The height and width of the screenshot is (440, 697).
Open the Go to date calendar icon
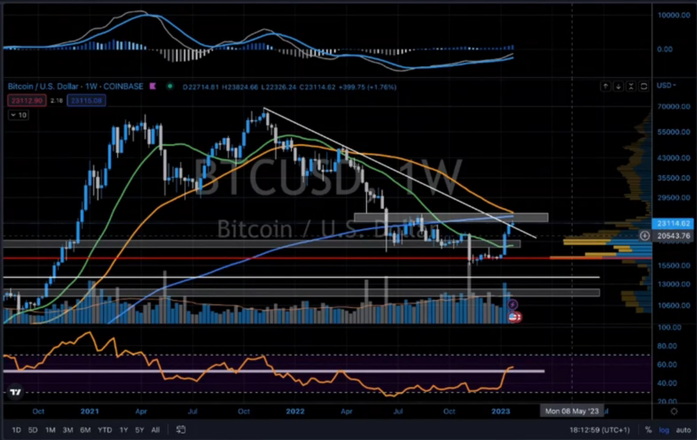pyautogui.click(x=181, y=430)
